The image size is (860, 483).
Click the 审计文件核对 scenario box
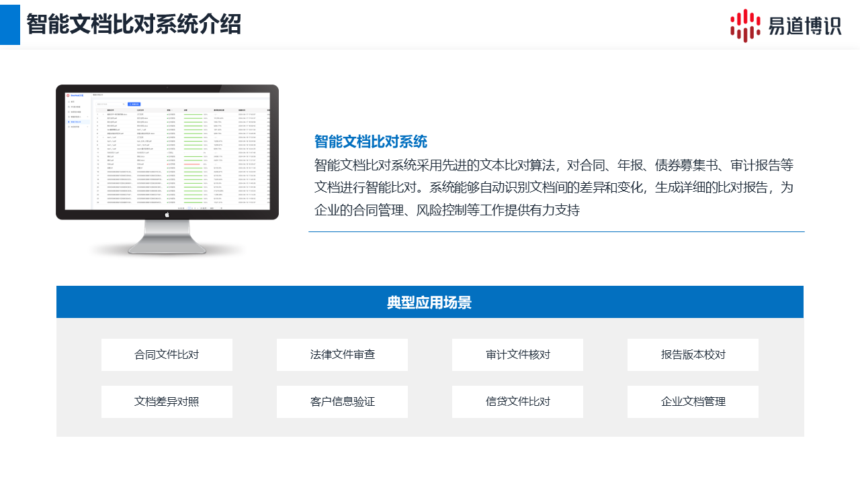click(517, 355)
